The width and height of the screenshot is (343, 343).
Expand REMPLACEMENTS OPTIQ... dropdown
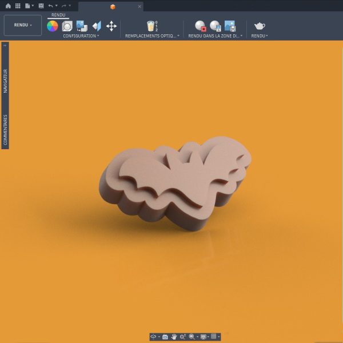point(152,36)
